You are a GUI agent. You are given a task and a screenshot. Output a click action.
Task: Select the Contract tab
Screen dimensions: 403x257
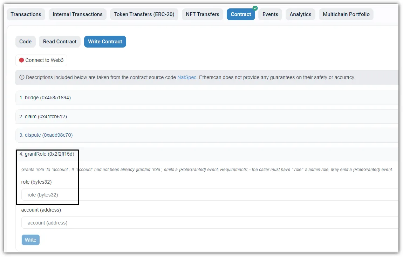241,14
